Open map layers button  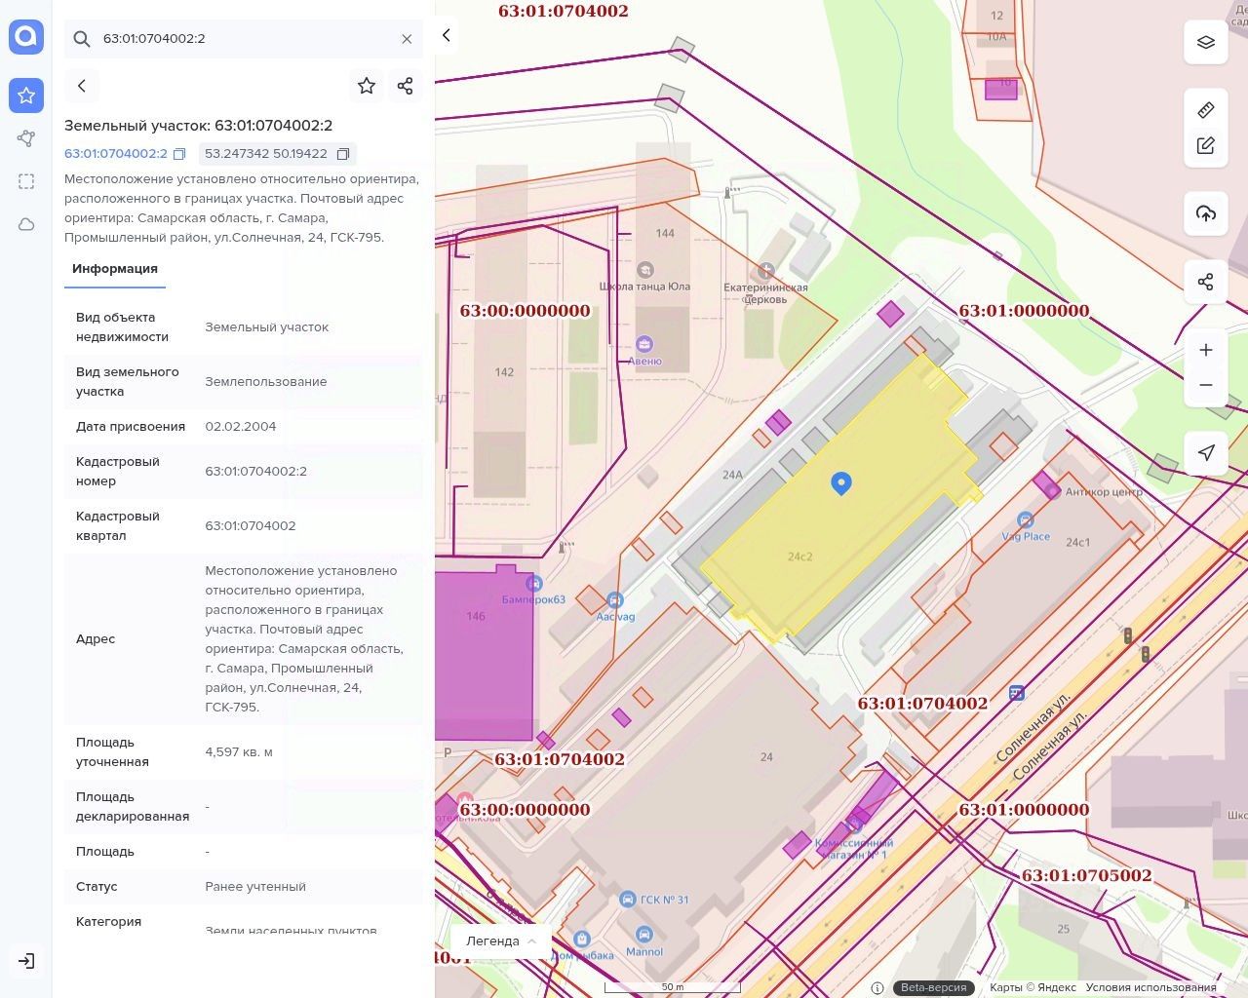(x=1206, y=42)
